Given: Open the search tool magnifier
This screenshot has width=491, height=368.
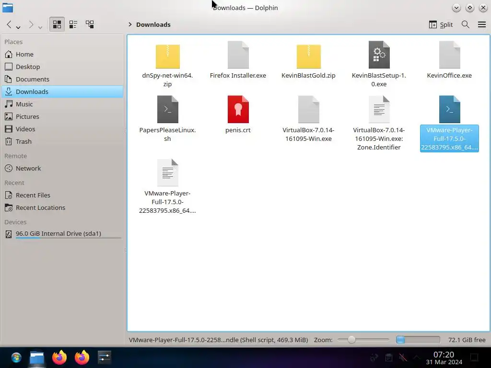Looking at the screenshot, I should tap(465, 24).
